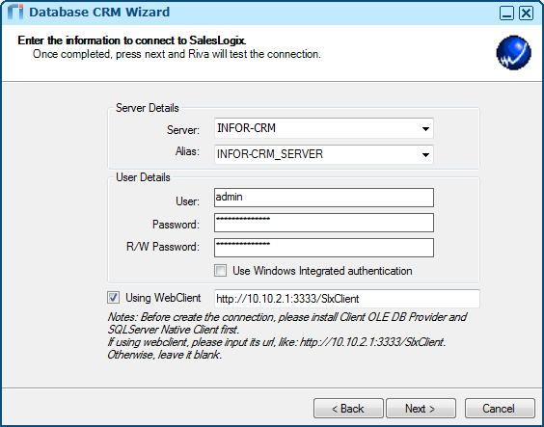The height and width of the screenshot is (427, 544).
Task: Click the Server Details group label
Action: pyautogui.click(x=148, y=108)
